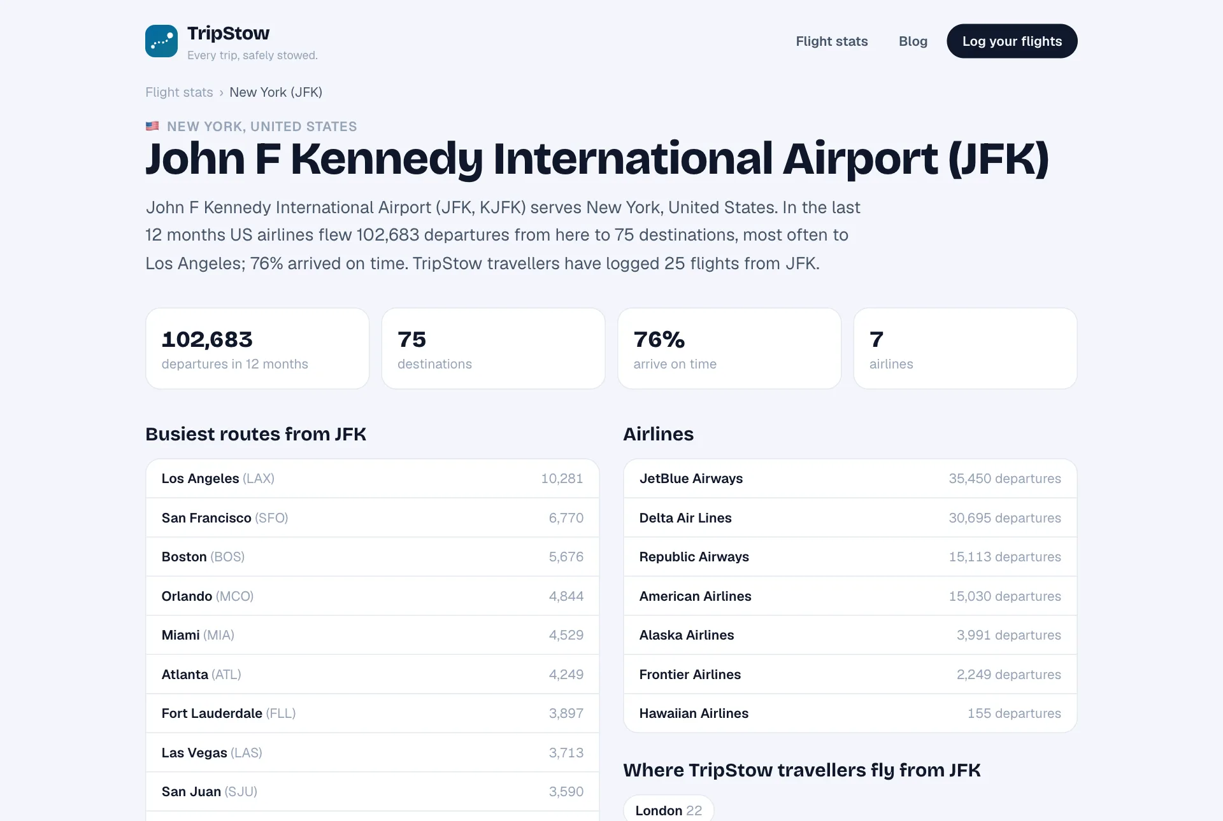The width and height of the screenshot is (1223, 821).
Task: Click the Log your flights button
Action: (1012, 41)
